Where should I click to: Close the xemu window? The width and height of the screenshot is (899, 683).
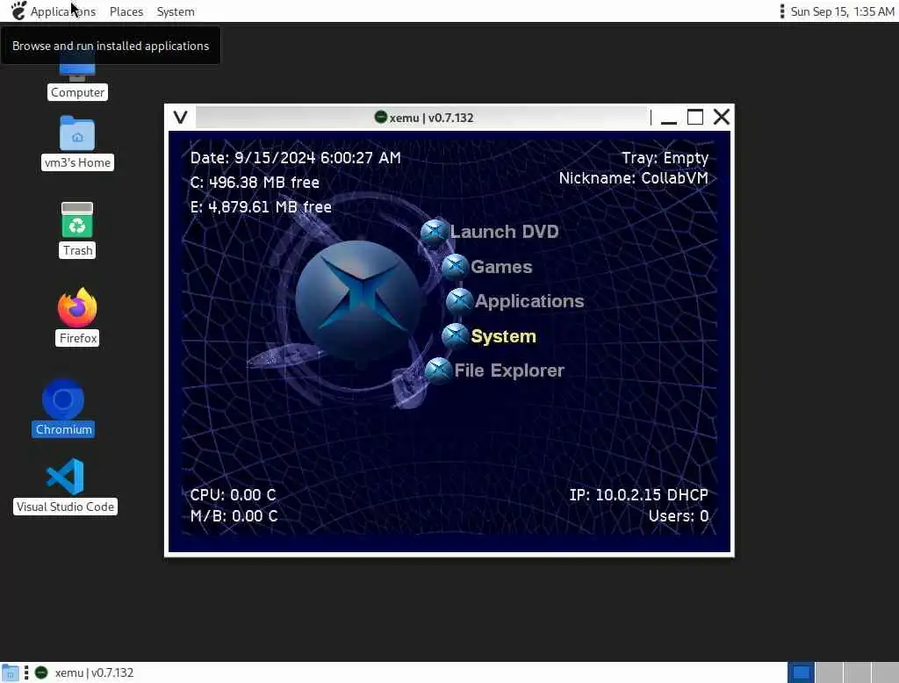(722, 117)
